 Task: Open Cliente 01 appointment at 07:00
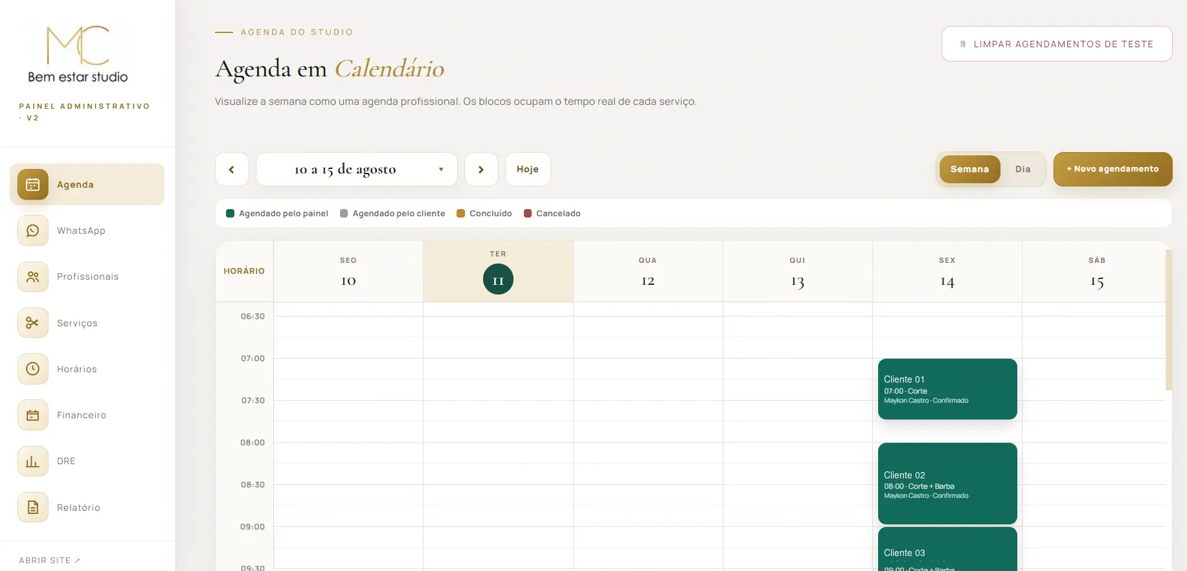pyautogui.click(x=947, y=389)
